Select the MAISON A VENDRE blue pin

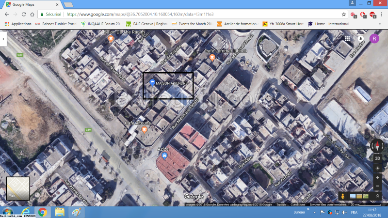click(152, 82)
